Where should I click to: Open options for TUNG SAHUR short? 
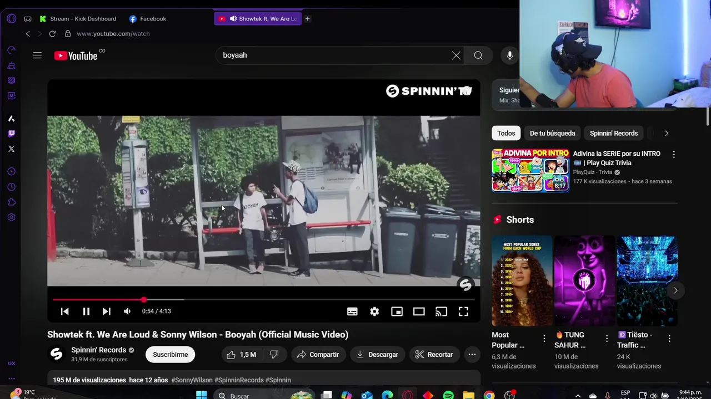tap(607, 339)
